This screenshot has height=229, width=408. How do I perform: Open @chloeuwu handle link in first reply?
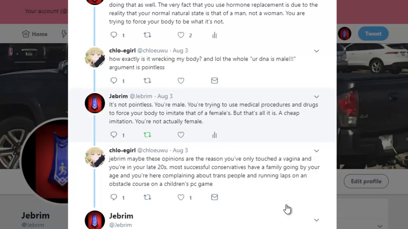(152, 51)
